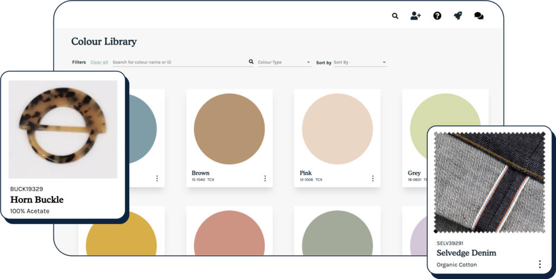Screen dimensions: 556x279
Task: Open the Pink card three-dot menu
Action: click(372, 179)
